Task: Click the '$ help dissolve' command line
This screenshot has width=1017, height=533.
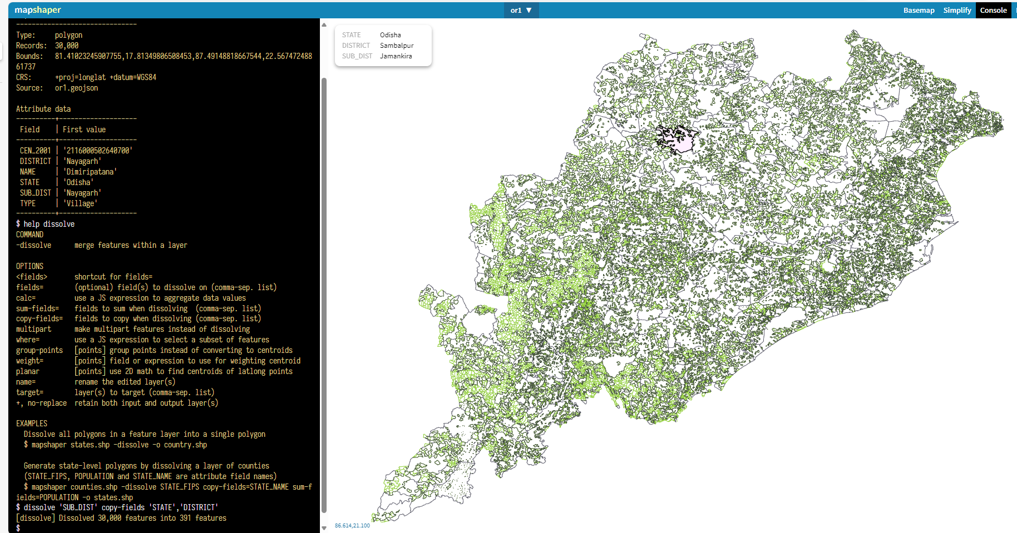Action: click(x=45, y=224)
